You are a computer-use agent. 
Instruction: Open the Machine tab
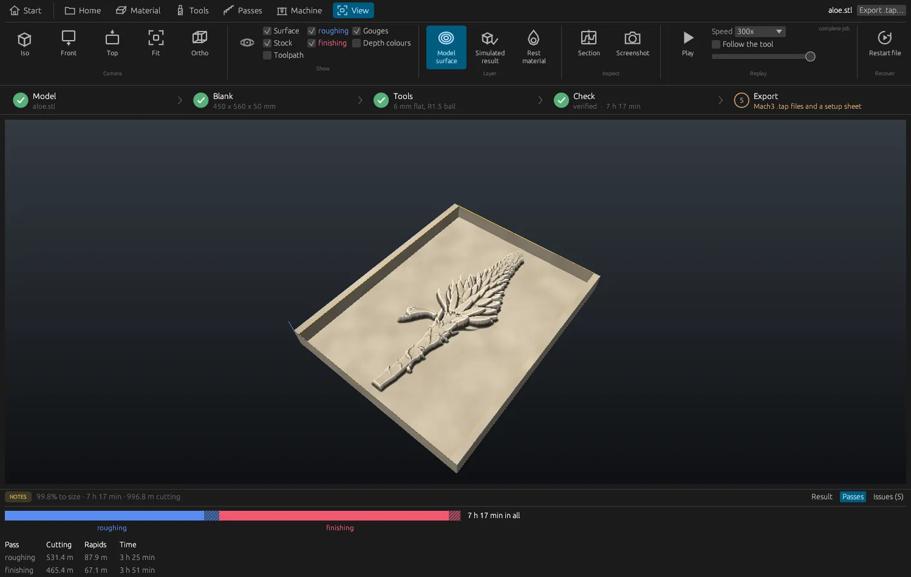click(x=299, y=10)
